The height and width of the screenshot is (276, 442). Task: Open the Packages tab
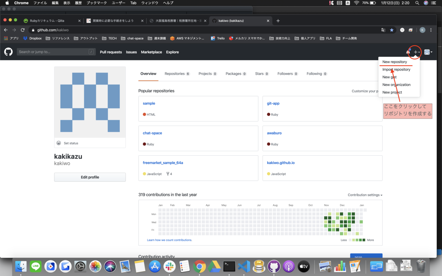click(236, 74)
